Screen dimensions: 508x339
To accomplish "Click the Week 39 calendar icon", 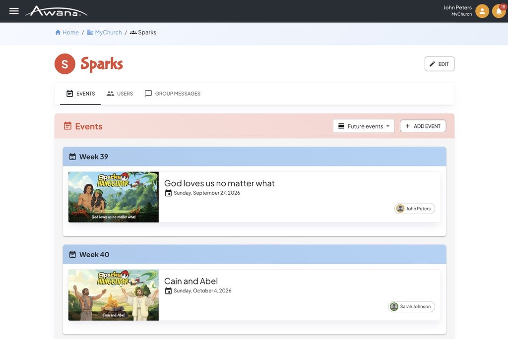I will pyautogui.click(x=72, y=157).
